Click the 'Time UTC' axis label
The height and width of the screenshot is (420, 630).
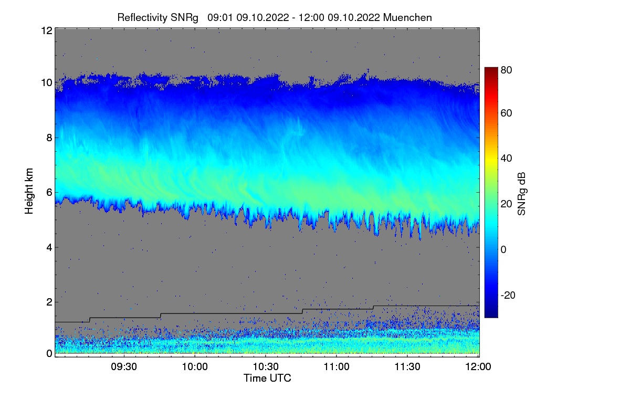tap(267, 378)
